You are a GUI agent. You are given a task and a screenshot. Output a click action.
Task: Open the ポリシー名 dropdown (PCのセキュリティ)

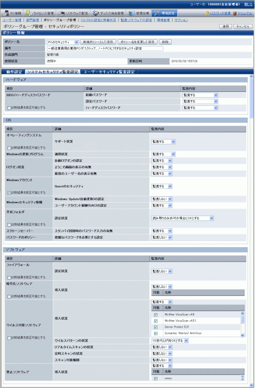pyautogui.click(x=63, y=42)
